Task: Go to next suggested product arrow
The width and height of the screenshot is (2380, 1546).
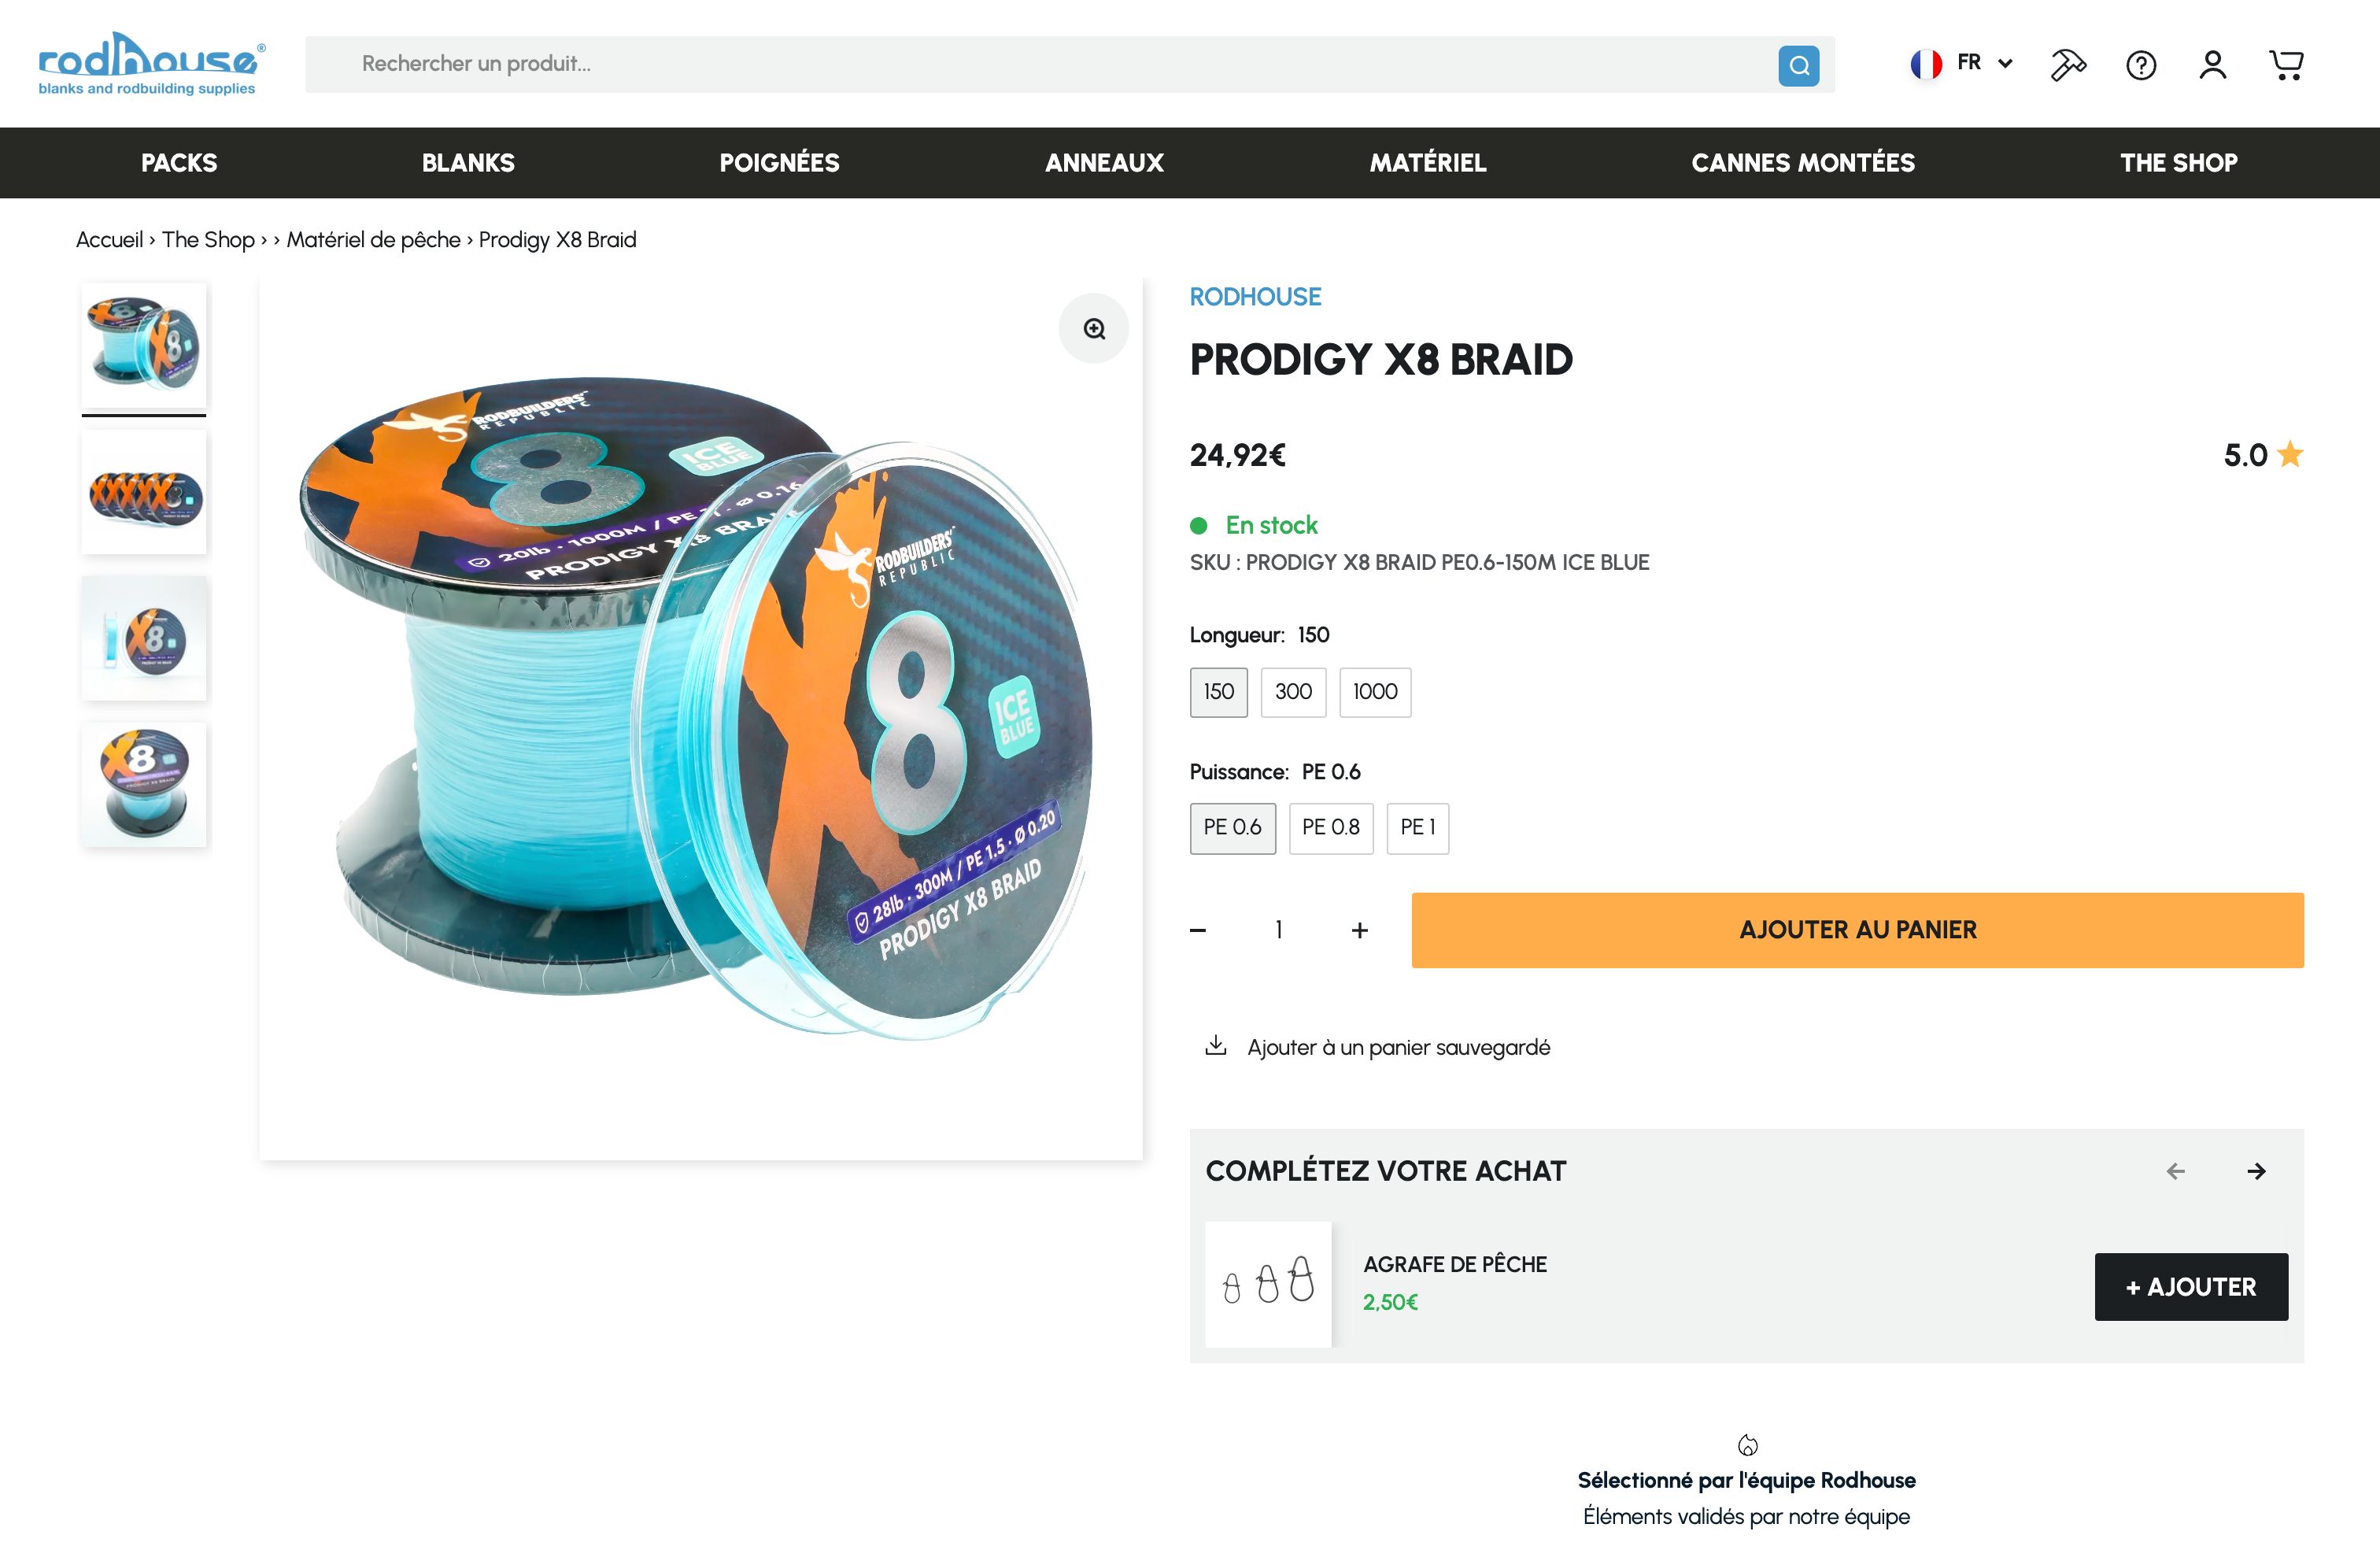Action: point(2256,1171)
